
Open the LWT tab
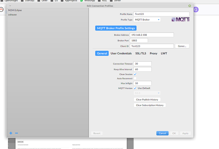point(164,53)
